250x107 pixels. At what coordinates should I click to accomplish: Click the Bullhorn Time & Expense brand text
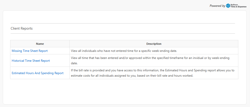tap(238, 6)
